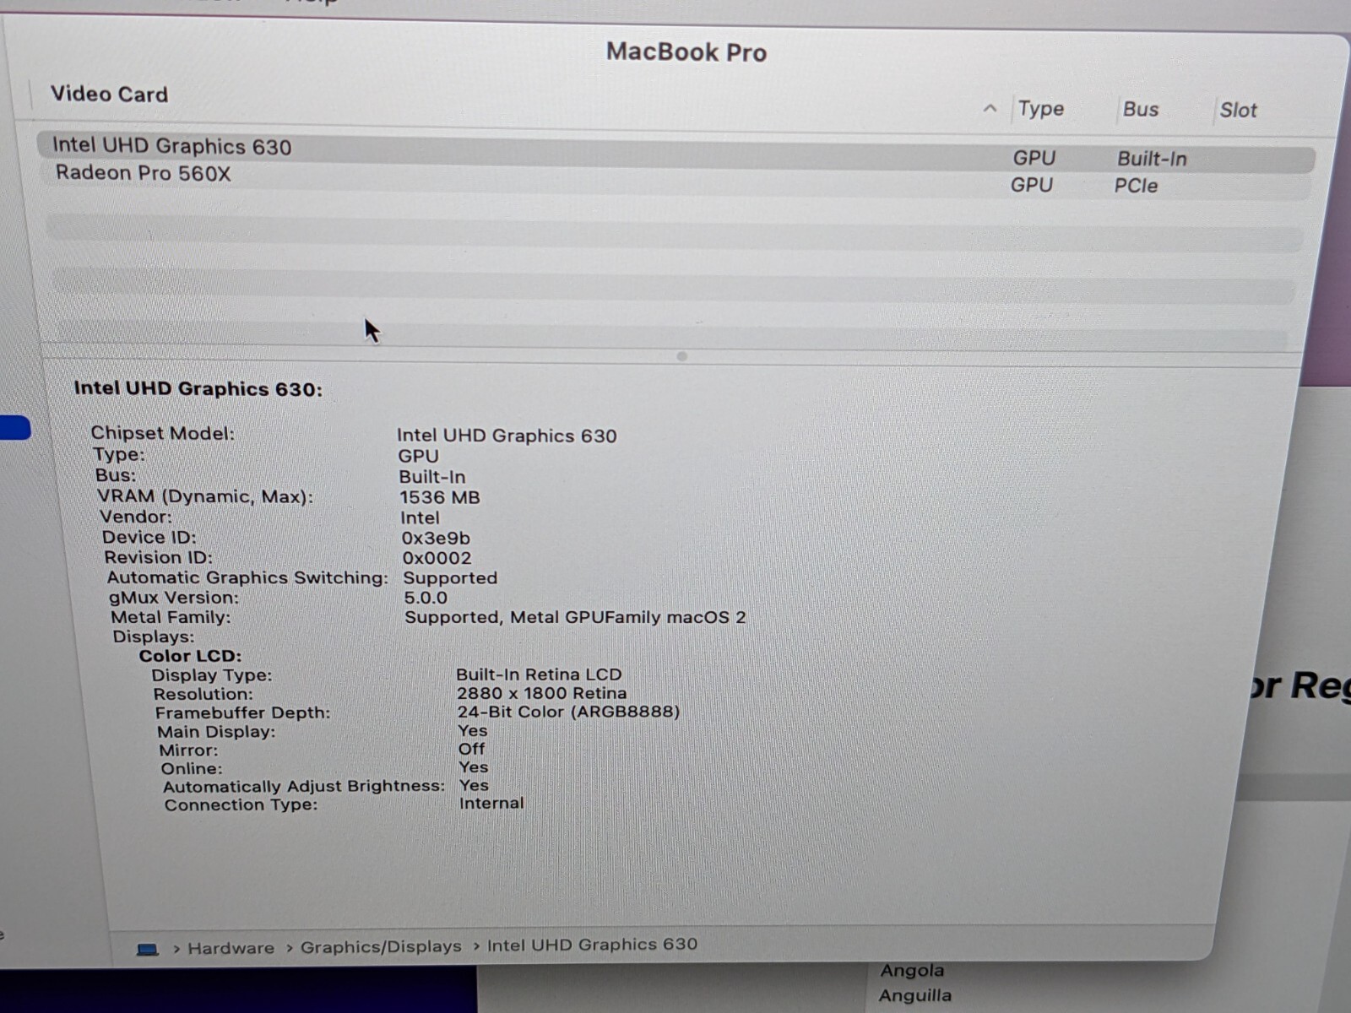This screenshot has height=1013, width=1351.
Task: Click the VRAM value 1536 MB
Action: click(440, 497)
